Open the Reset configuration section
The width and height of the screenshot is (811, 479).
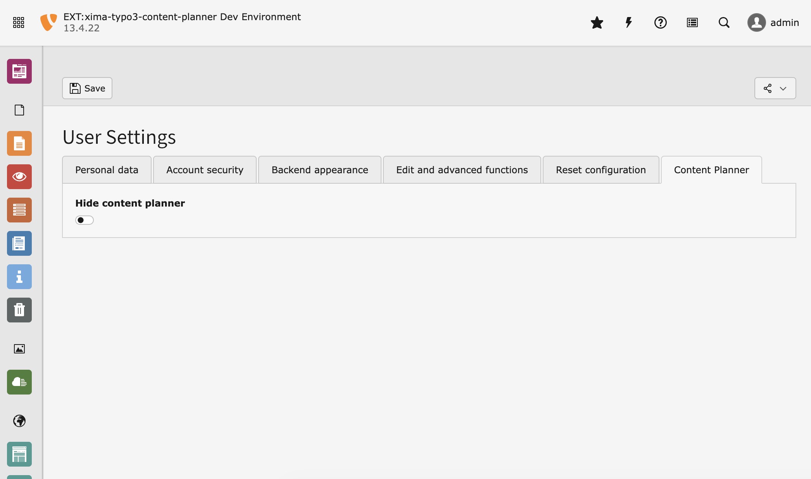pos(600,169)
